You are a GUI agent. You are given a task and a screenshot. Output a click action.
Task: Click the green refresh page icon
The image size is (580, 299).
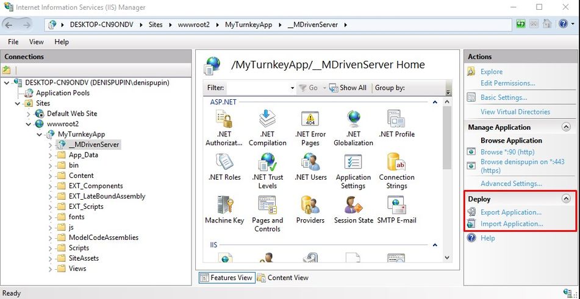521,24
